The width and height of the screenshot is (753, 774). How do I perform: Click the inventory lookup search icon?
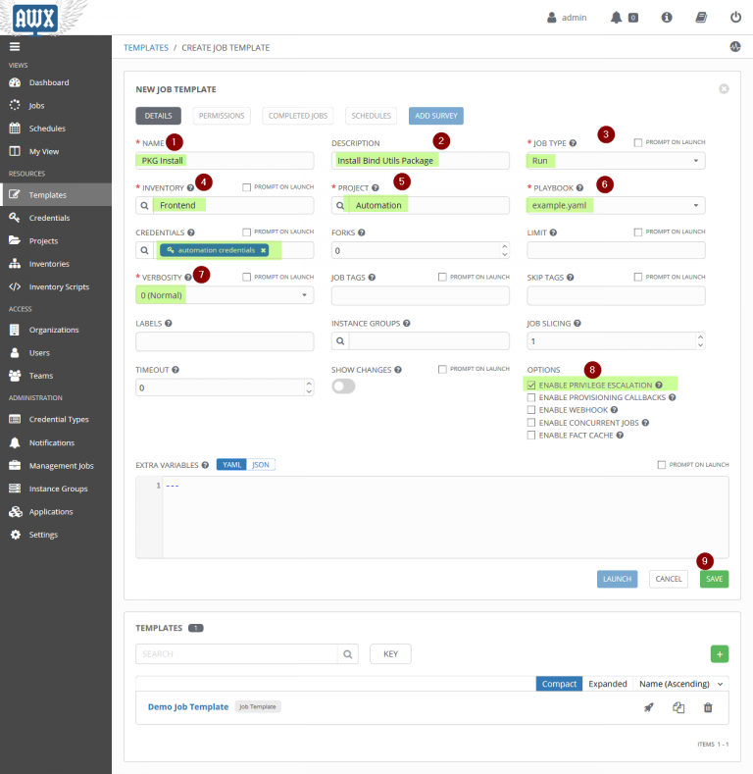[x=144, y=205]
